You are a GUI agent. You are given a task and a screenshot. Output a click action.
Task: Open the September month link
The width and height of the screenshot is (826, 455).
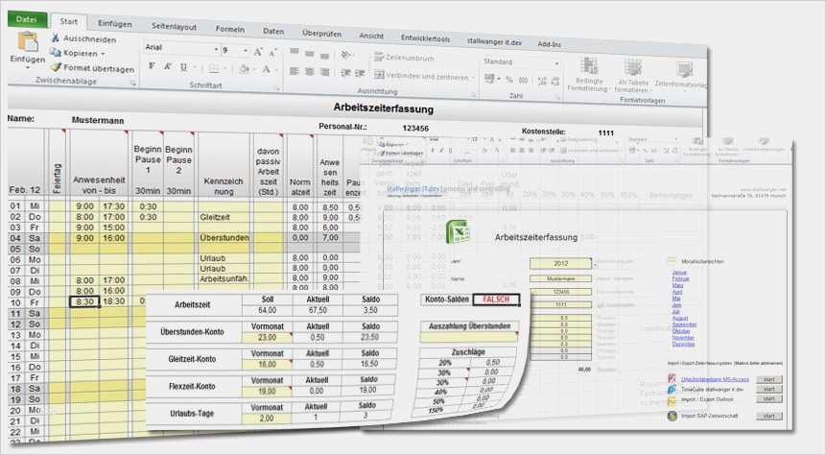[684, 324]
